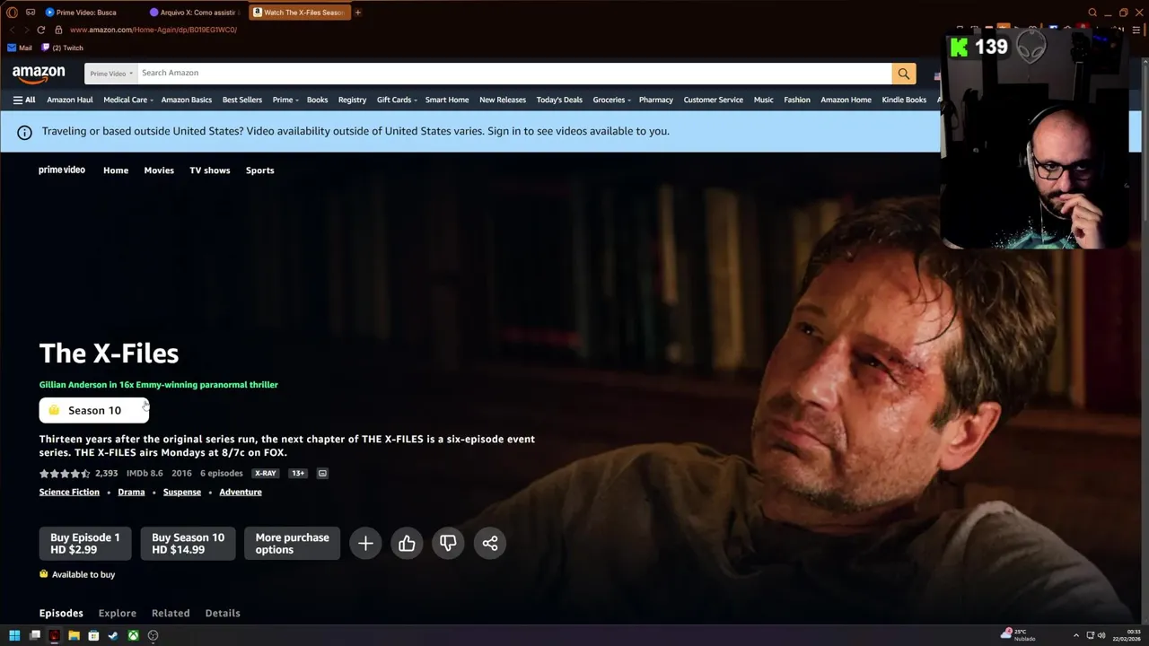Click the Opera menu logo
The image size is (1149, 646).
tap(13, 13)
